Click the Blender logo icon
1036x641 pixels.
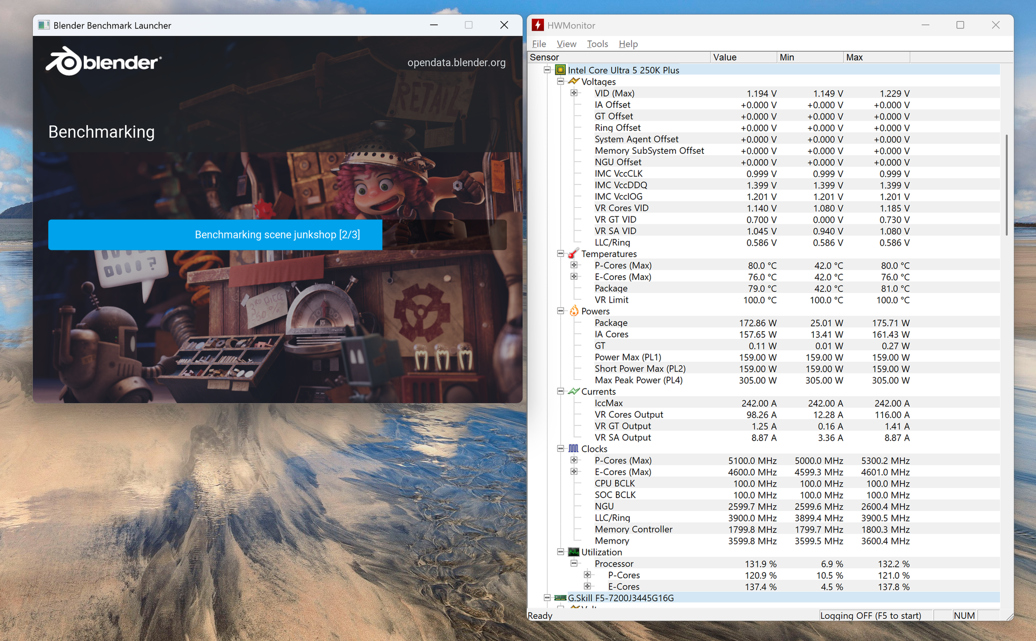(x=64, y=62)
